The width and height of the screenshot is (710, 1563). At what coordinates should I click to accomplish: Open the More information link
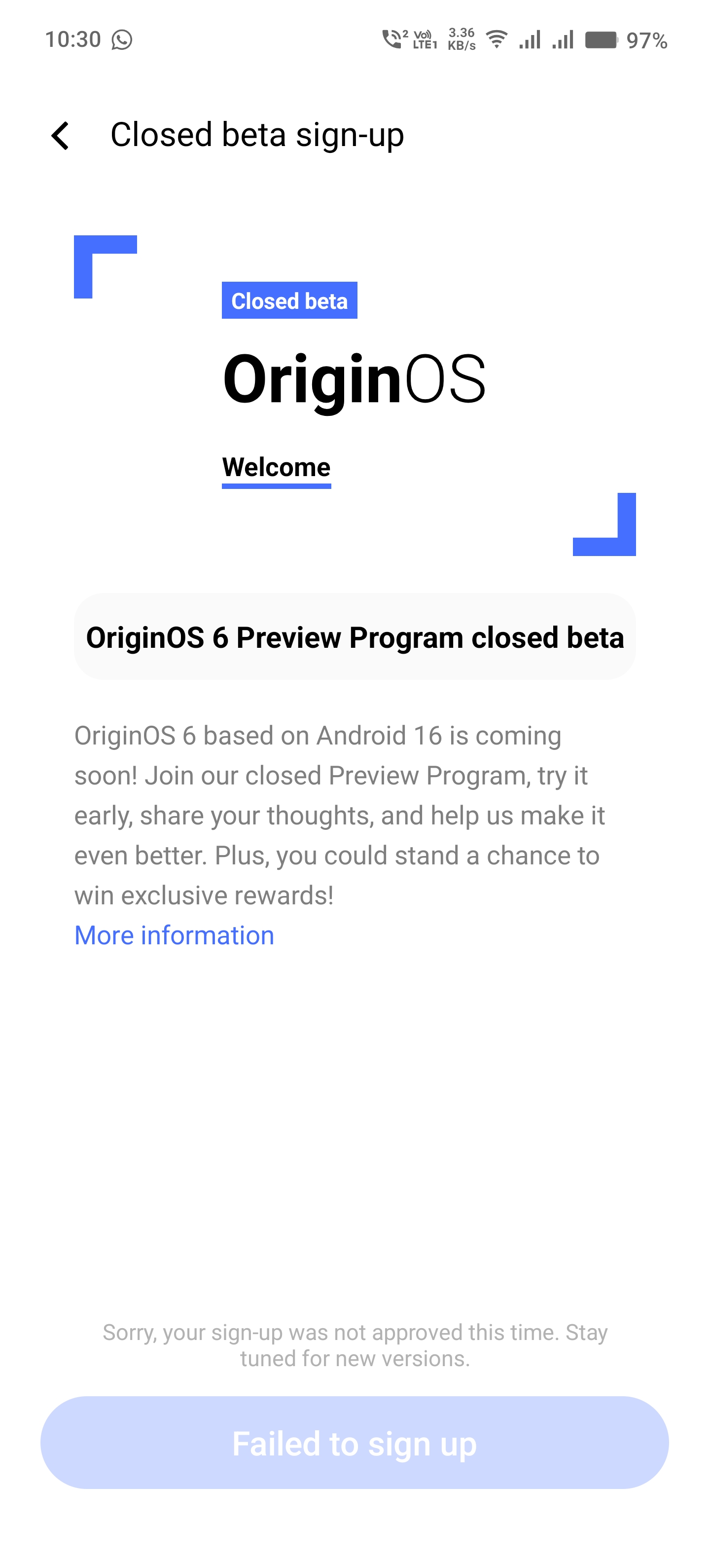point(174,935)
